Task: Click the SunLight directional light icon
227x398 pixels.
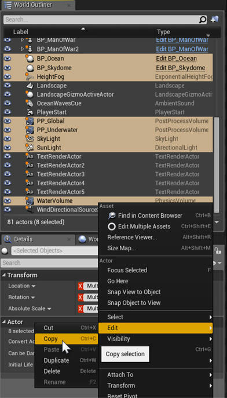Action: [30, 148]
